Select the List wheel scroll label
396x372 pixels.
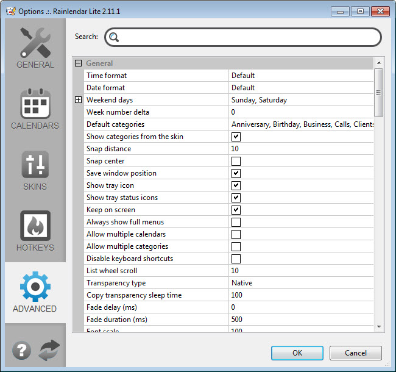[x=111, y=271]
